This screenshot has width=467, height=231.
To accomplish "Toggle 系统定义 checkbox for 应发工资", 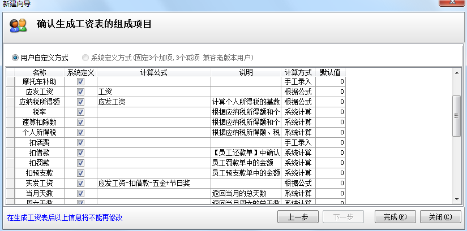I will pyautogui.click(x=80, y=92).
